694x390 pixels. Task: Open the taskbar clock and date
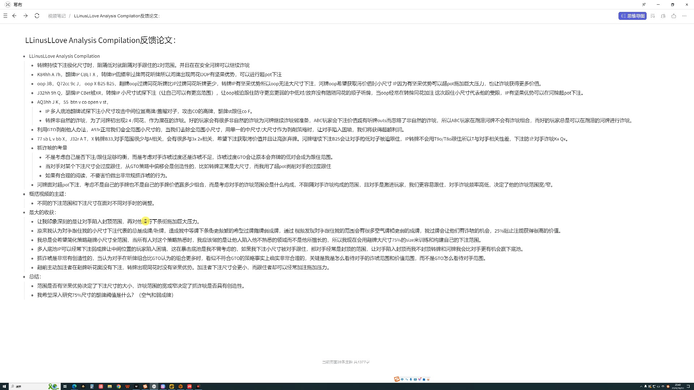click(678, 386)
